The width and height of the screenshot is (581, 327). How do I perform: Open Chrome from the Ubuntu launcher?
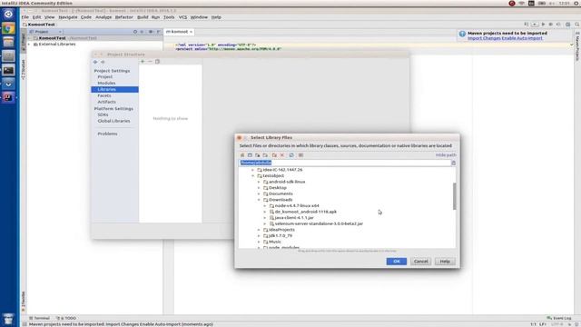tap(8, 28)
